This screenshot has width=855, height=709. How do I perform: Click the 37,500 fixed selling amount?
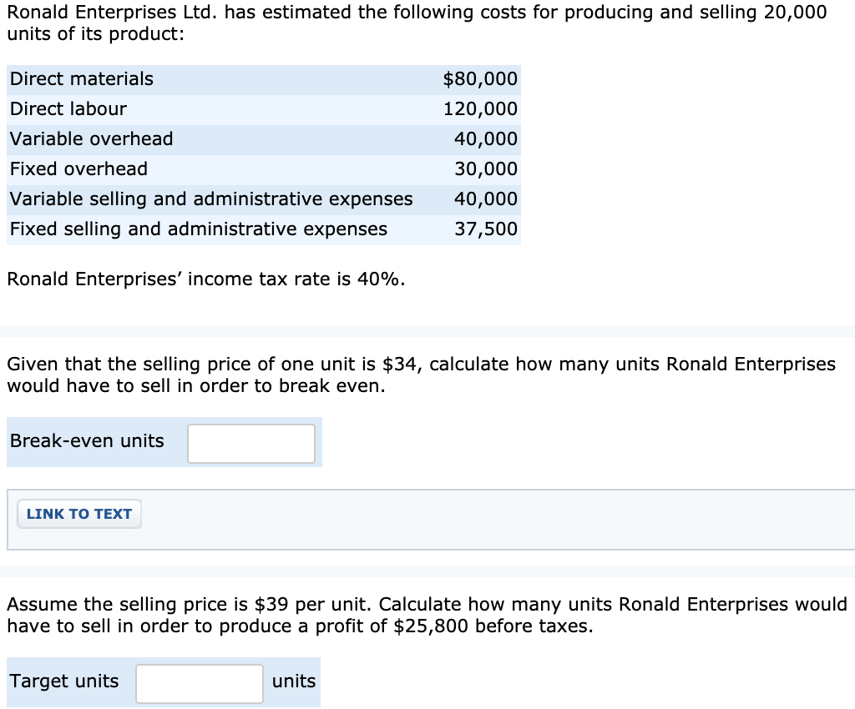pyautogui.click(x=486, y=229)
